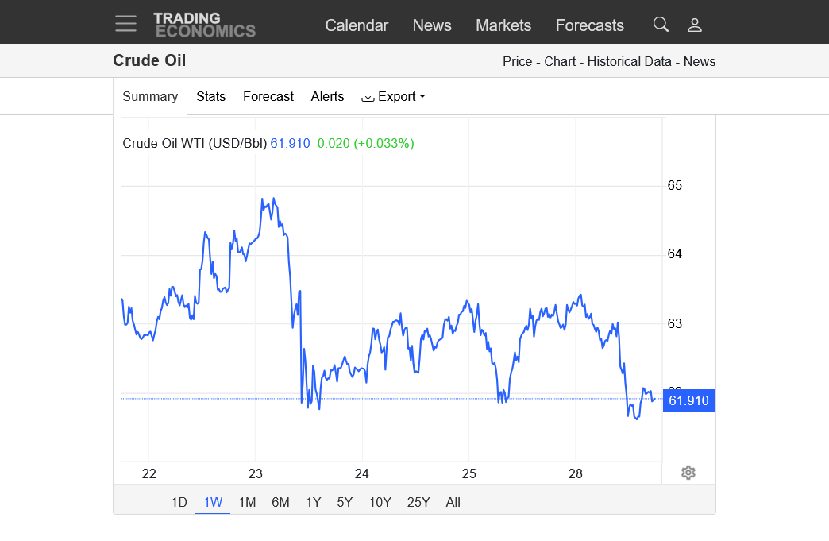This screenshot has width=829, height=541.
Task: Go to News section
Action: pos(432,25)
